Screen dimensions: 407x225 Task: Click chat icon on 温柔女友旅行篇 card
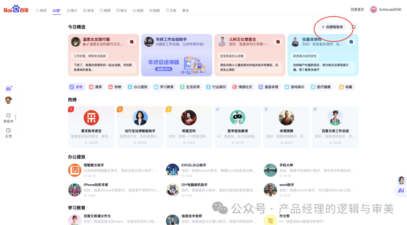click(x=132, y=42)
